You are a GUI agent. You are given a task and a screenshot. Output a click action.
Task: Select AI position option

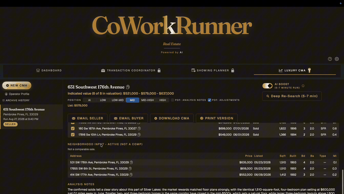point(89,100)
